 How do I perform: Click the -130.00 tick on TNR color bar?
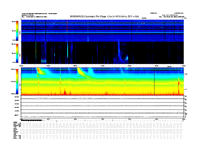coord(13,69)
